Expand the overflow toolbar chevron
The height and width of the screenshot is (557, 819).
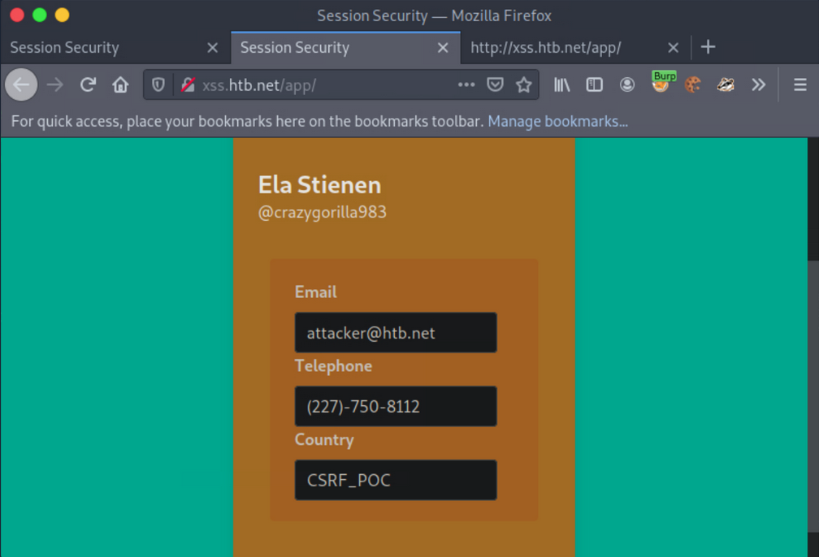click(x=758, y=84)
